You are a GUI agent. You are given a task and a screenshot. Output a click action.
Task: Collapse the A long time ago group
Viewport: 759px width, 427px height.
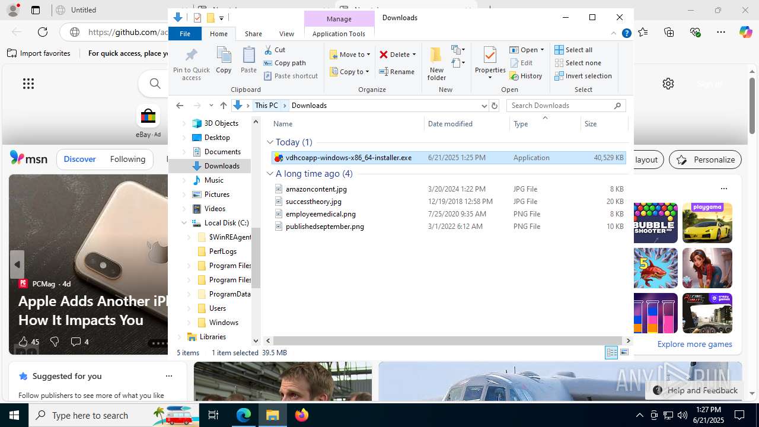coord(270,174)
